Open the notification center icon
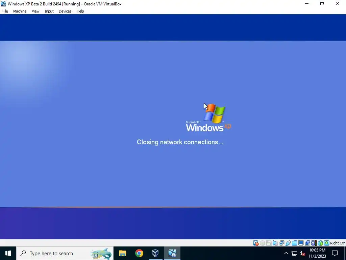This screenshot has height=260, width=346. (x=335, y=253)
